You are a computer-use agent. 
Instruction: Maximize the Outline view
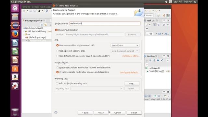point(168,56)
